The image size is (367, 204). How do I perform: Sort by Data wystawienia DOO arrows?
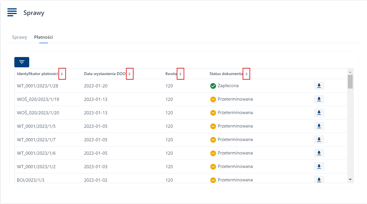pos(129,74)
